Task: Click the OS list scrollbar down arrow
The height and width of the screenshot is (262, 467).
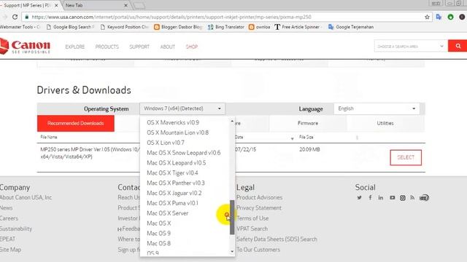Action: [232, 252]
